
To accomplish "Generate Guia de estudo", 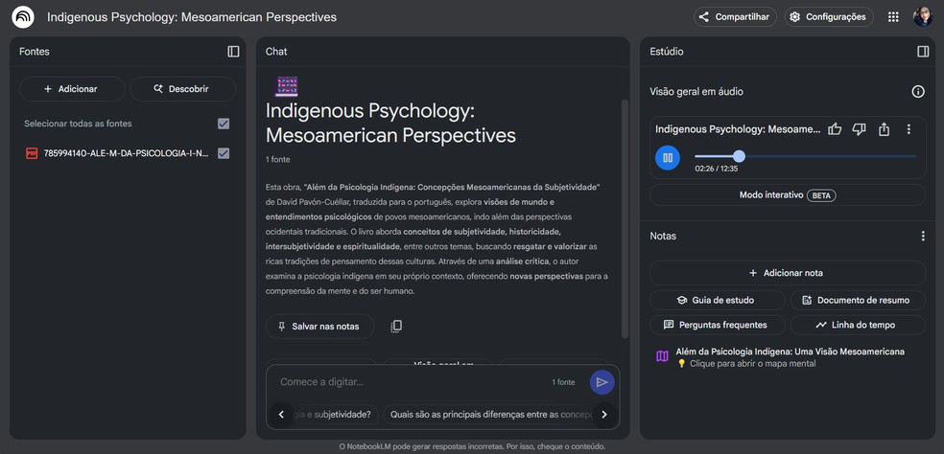I will point(718,300).
